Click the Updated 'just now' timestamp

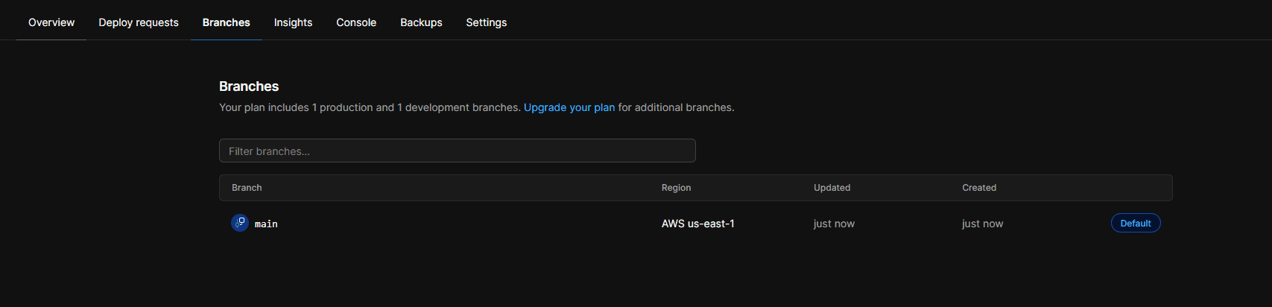834,224
